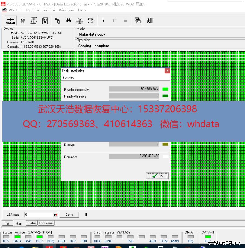Click the cascading windows toolbar icon
The width and height of the screenshot is (245, 248).
coord(138,21)
